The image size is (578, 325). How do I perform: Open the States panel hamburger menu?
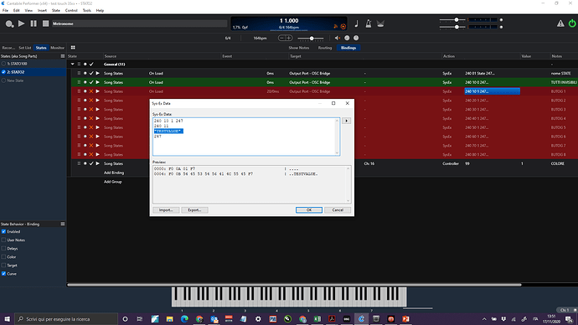[x=63, y=56]
